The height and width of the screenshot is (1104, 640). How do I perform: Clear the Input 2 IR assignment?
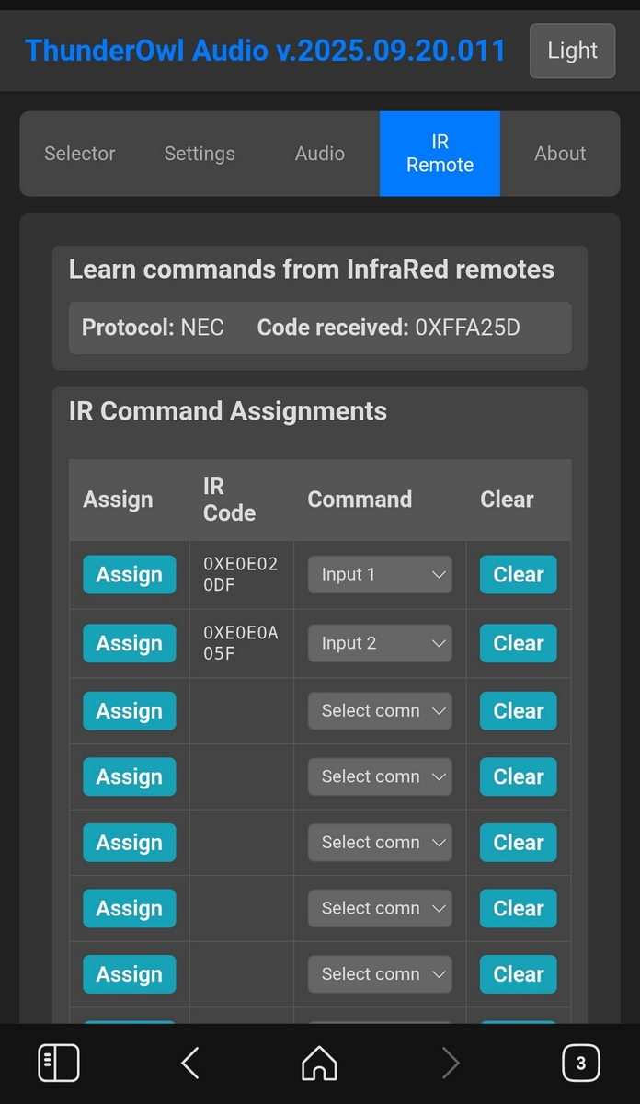(x=518, y=644)
